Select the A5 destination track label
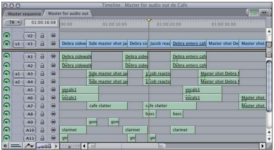This screenshot has height=150, width=274. point(30,90)
